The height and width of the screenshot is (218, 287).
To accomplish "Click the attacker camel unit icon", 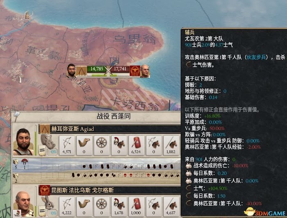I will pyautogui.click(x=84, y=145).
